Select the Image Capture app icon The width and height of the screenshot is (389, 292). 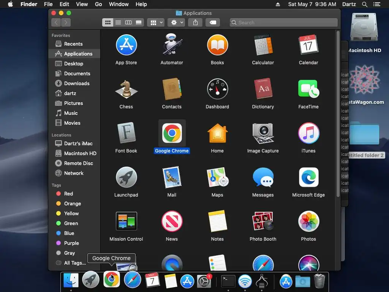click(263, 133)
